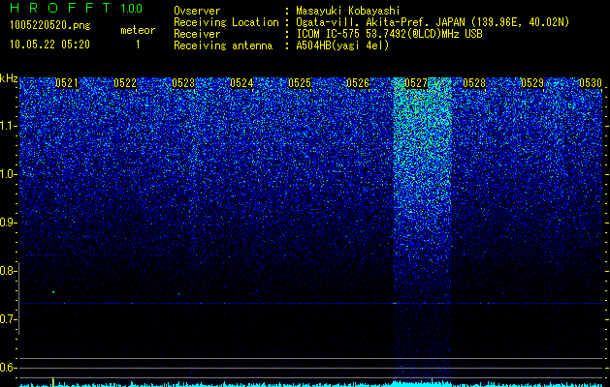Click the 0527 time marker
Screen dimensions: 610x387
[416, 83]
